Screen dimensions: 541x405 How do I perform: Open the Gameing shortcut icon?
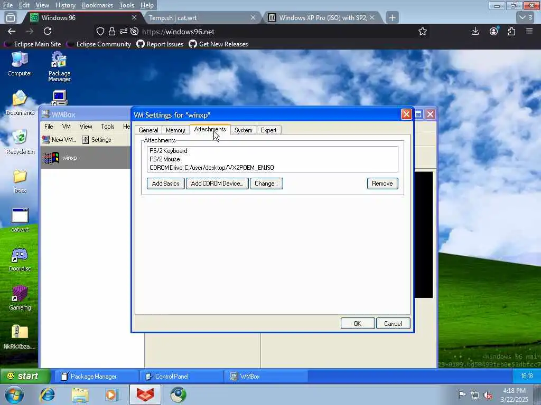(20, 298)
